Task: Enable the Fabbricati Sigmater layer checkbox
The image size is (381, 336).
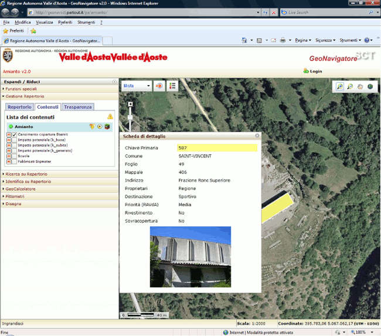Action: tap(15, 161)
